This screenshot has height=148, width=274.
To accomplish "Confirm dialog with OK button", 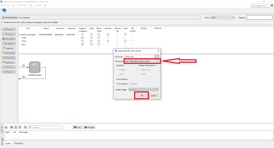I will (142, 96).
